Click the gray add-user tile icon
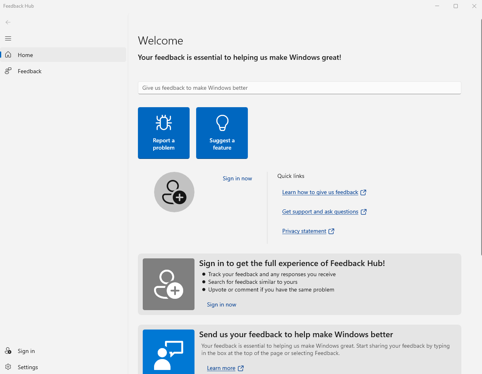The height and width of the screenshot is (374, 482). pyautogui.click(x=169, y=284)
